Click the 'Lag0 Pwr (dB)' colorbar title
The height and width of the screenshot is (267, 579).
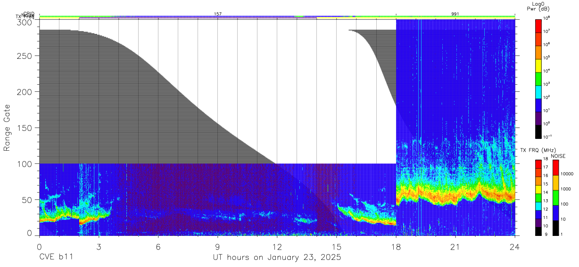coord(539,6)
